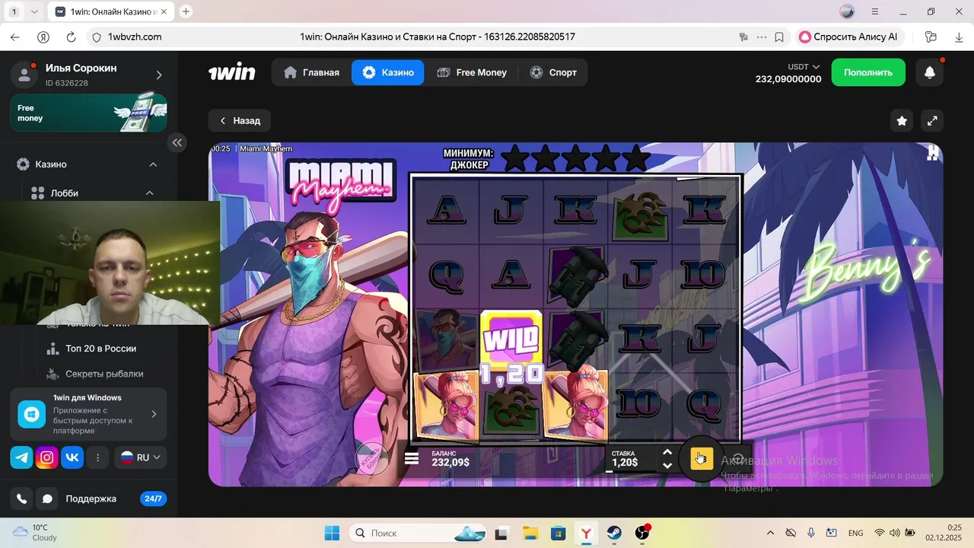This screenshot has width=974, height=548.
Task: Click the Yandex home icon
Action: coord(43,37)
